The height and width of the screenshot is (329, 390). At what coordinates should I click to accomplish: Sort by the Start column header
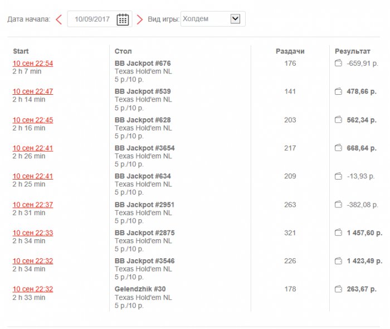[x=21, y=51]
